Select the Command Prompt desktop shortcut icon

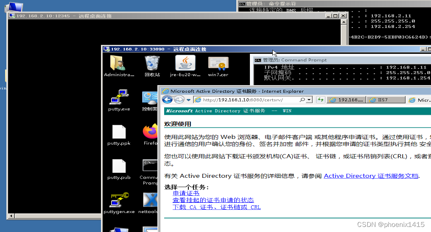point(150,171)
